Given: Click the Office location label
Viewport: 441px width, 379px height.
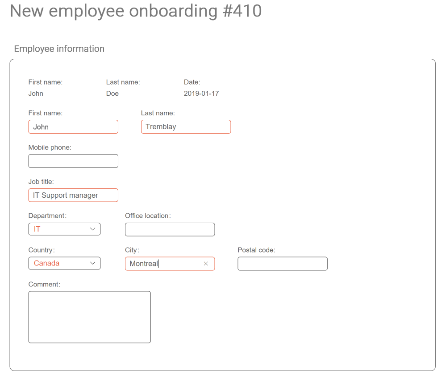Looking at the screenshot, I should pyautogui.click(x=148, y=216).
